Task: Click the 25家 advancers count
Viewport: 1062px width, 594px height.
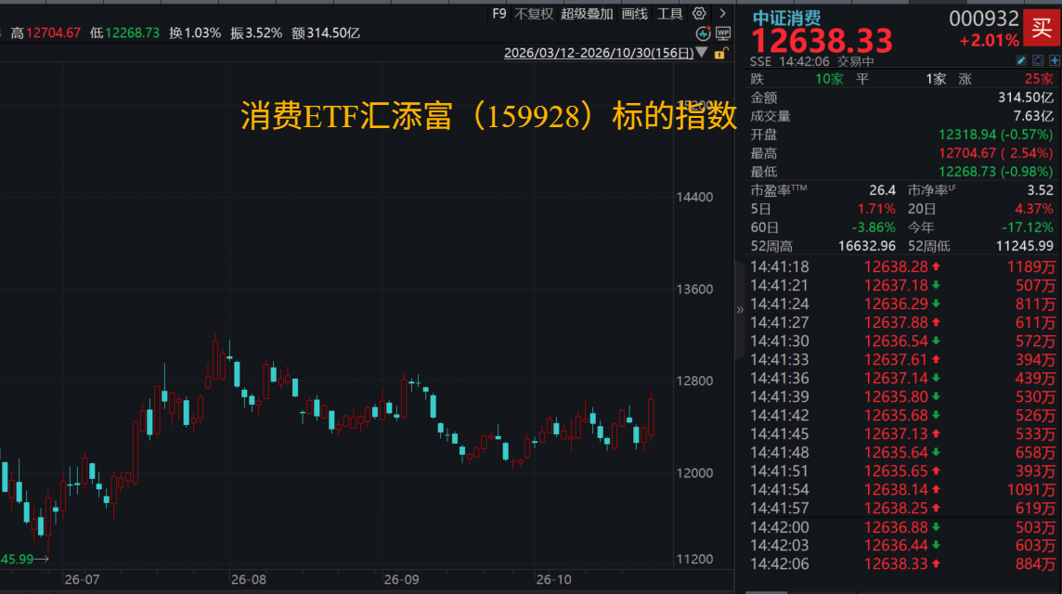Action: (1039, 79)
